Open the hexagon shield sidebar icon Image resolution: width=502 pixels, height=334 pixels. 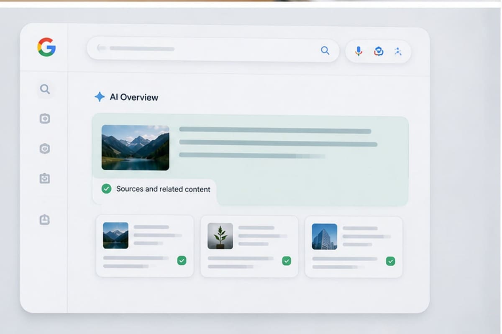[45, 148]
